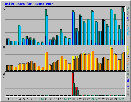The width and height of the screenshot is (131, 102).
Task: Click the red kB F bar for day 19
Action: (x=76, y=91)
